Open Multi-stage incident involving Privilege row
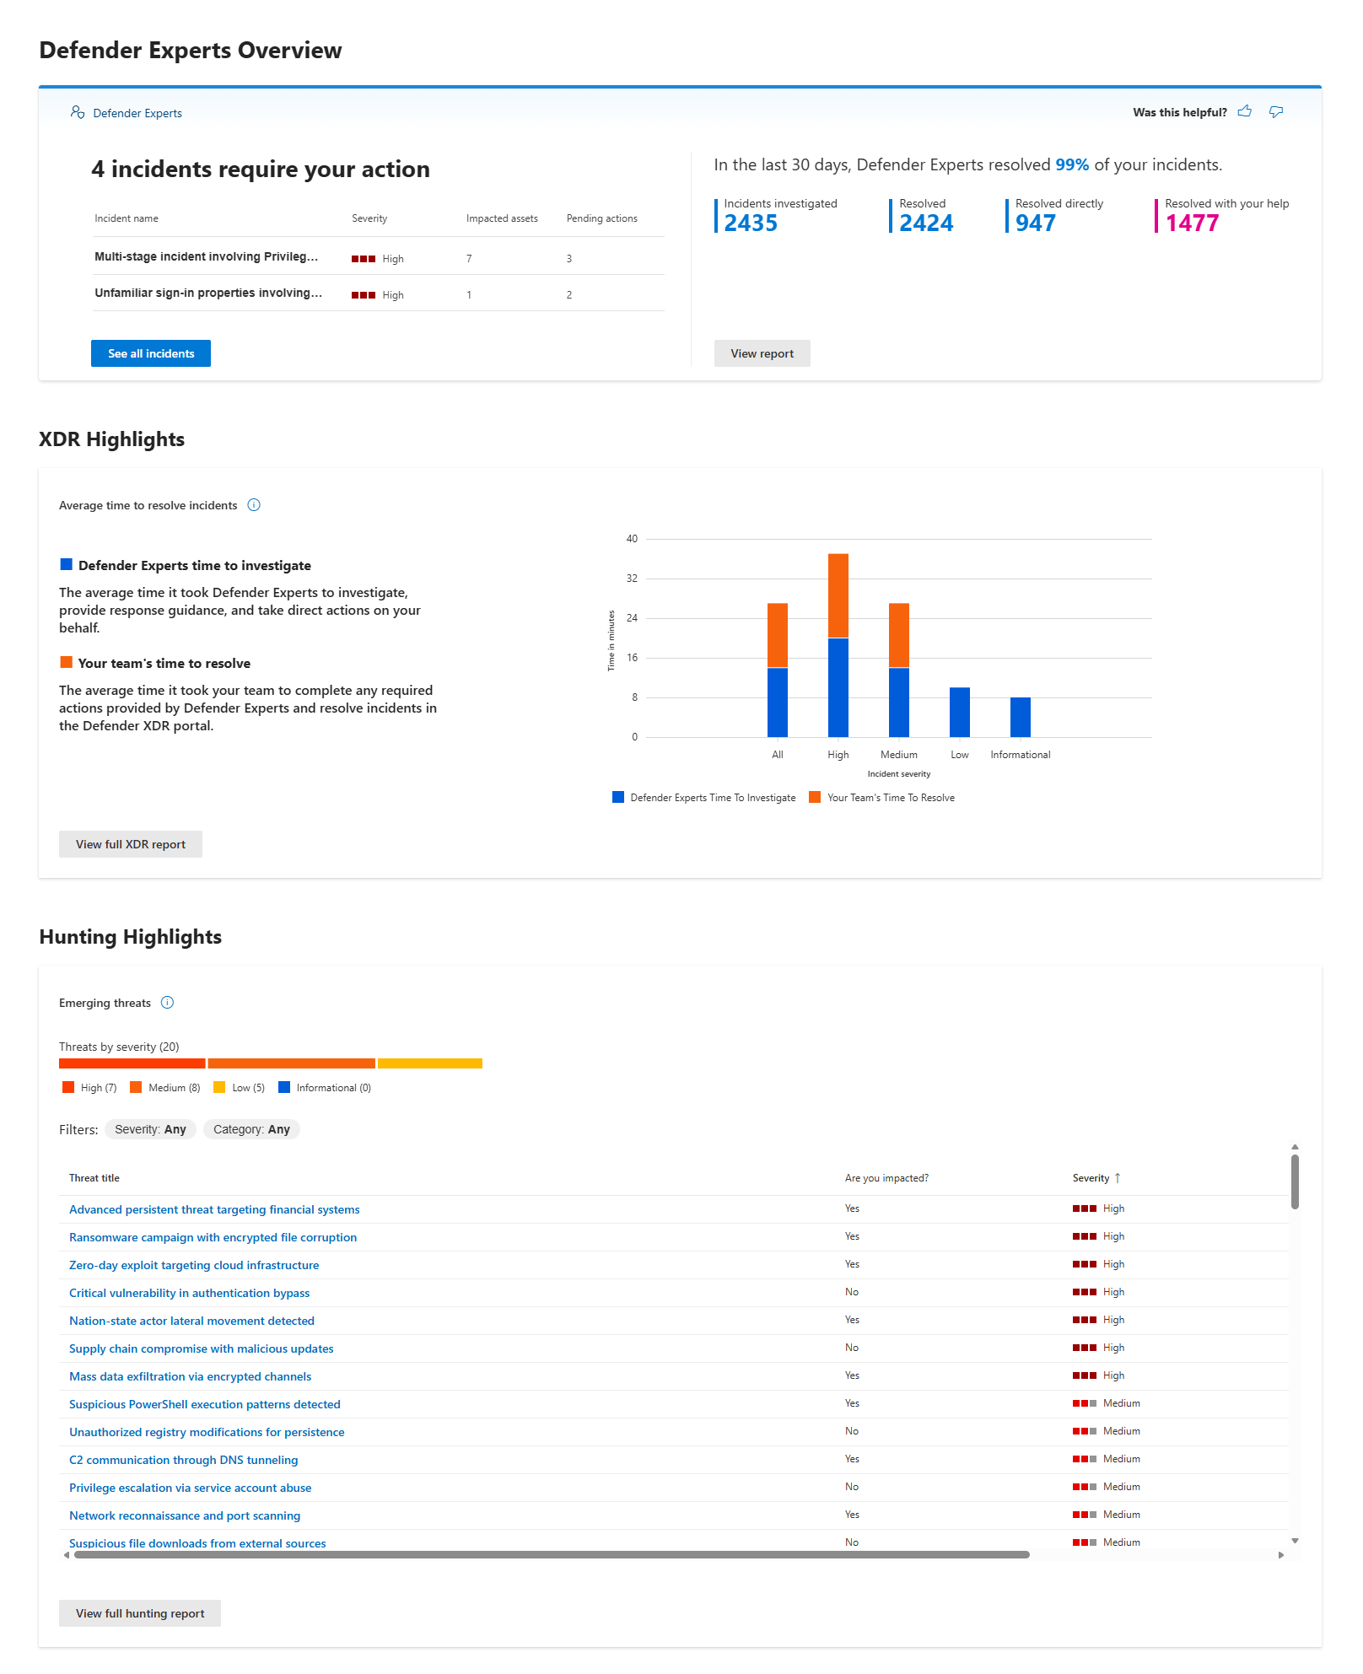This screenshot has width=1363, height=1674. [379, 257]
